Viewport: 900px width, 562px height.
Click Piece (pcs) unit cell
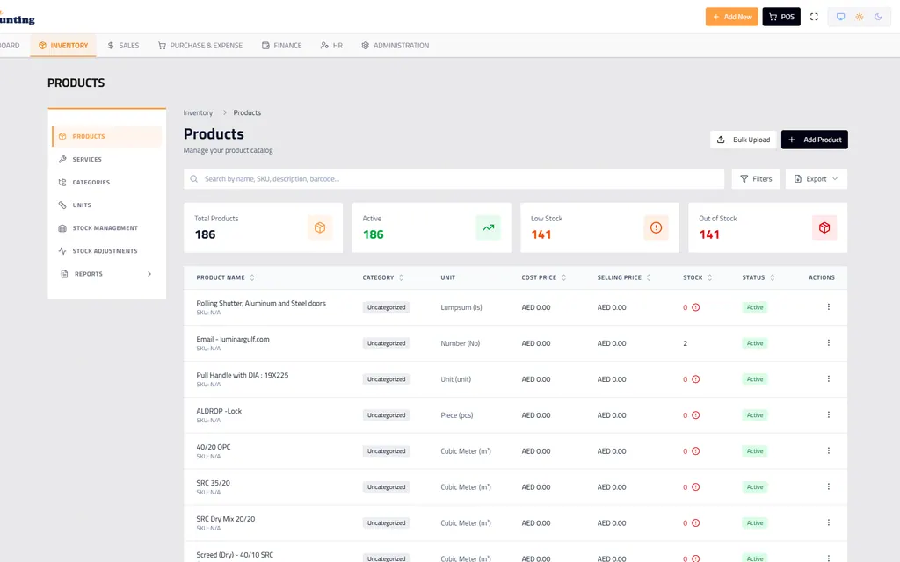tap(457, 415)
